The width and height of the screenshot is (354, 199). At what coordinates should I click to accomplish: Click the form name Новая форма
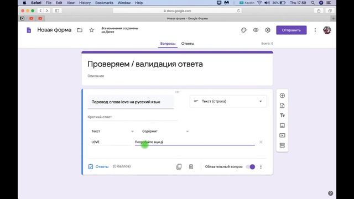(54, 30)
